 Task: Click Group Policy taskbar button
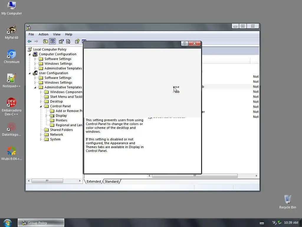click(x=41, y=223)
